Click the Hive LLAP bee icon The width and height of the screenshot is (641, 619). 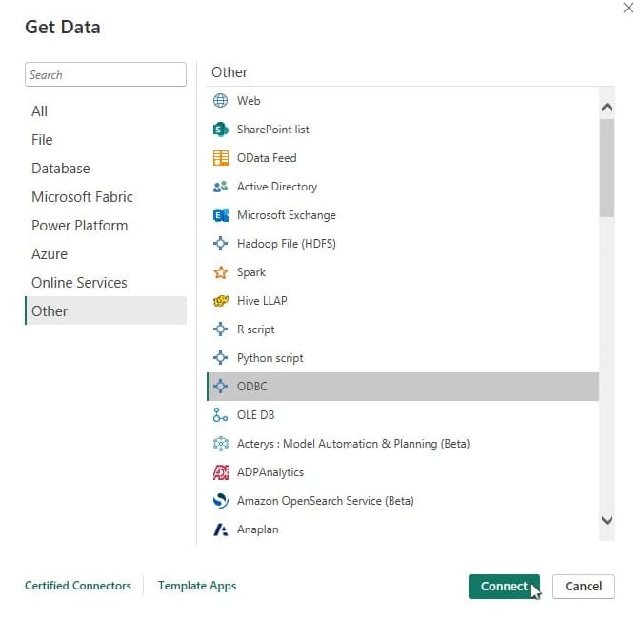coord(221,301)
